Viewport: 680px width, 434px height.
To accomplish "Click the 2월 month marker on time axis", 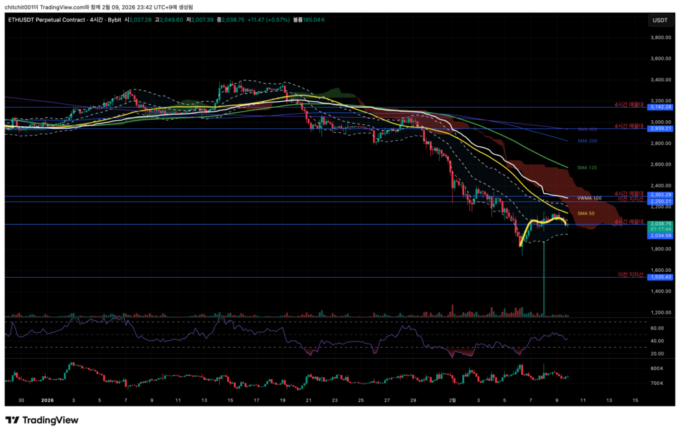I will pos(453,401).
